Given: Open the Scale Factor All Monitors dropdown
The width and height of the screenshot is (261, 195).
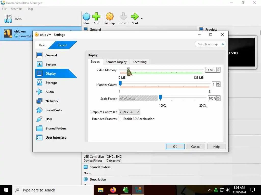Looking at the screenshot, I should tap(138, 98).
